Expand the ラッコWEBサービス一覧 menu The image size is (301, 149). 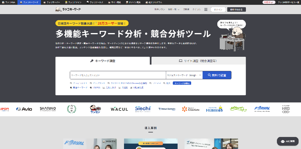click(288, 2)
